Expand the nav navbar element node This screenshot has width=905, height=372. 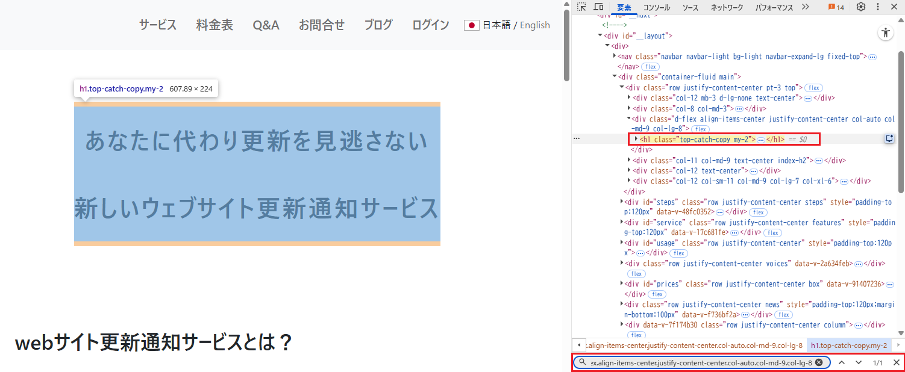pyautogui.click(x=615, y=56)
